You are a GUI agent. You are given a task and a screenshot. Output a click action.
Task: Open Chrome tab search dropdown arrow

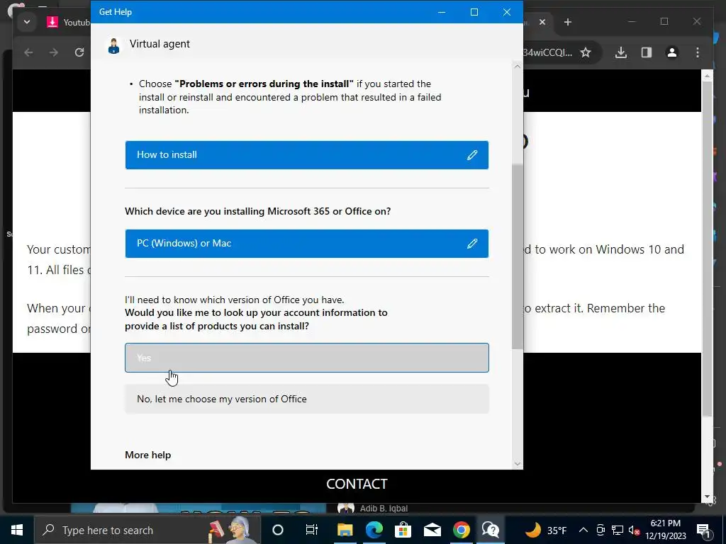[x=27, y=22]
